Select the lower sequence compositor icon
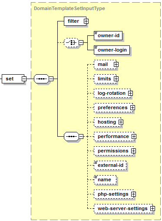Image resolution: width=162 pixels, height=221 pixels. [71, 137]
